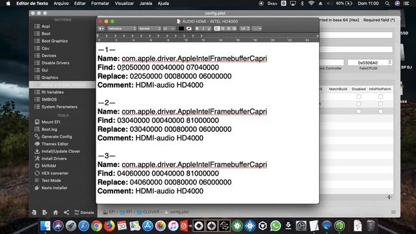Toggle second row Disabled checkbox
The image size is (416, 234).
click(359, 104)
